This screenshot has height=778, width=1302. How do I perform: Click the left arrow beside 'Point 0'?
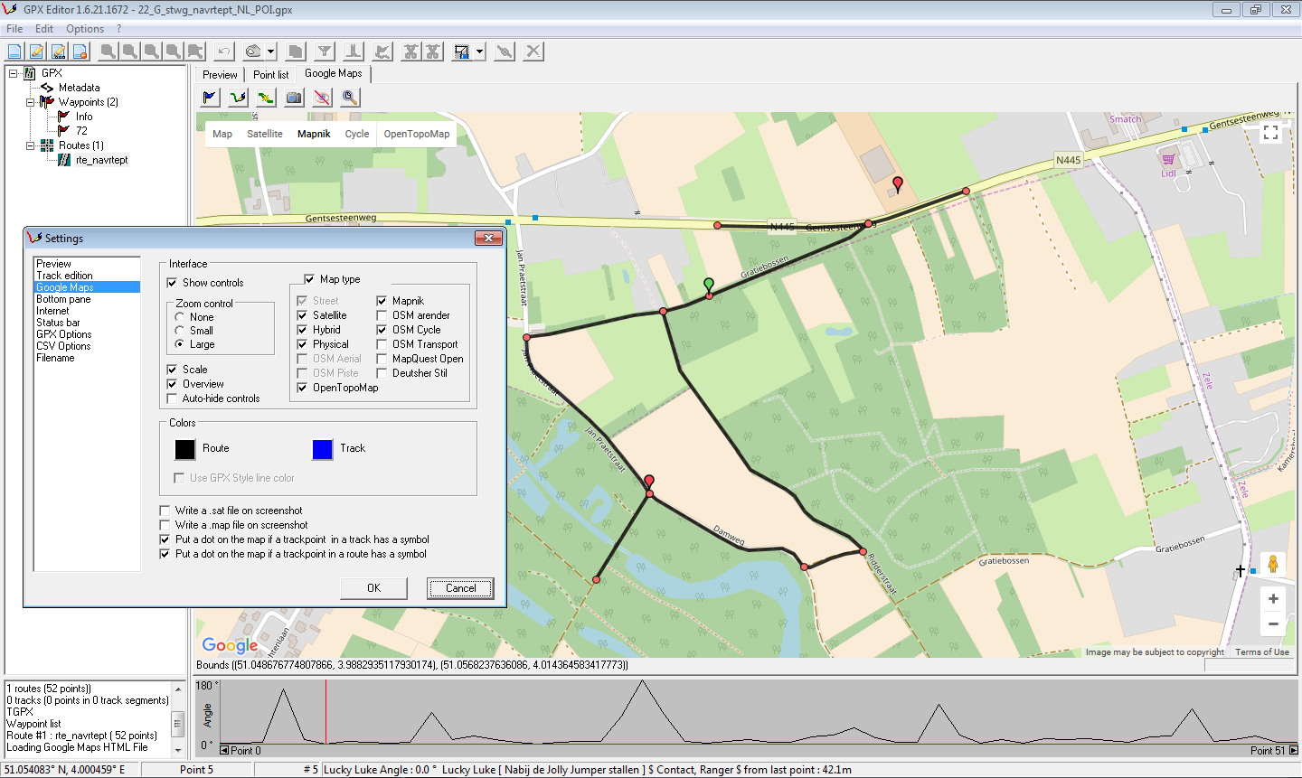pos(224,750)
